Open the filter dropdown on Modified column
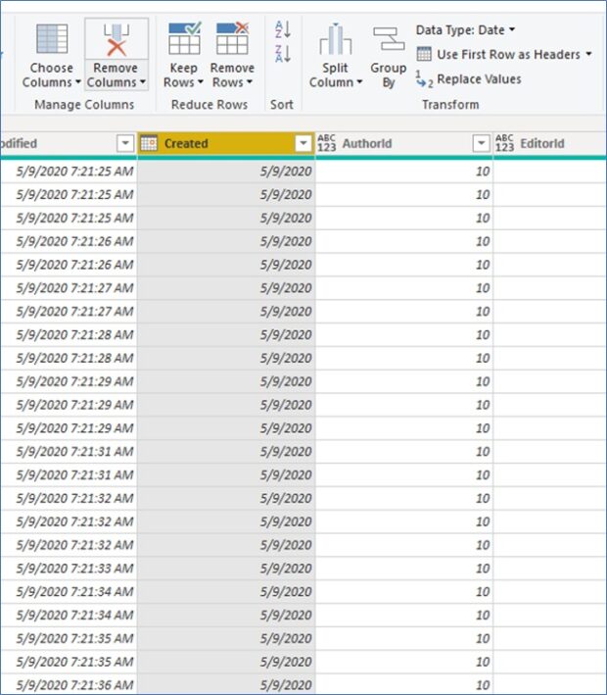Screen dimensions: 607x695 125,143
